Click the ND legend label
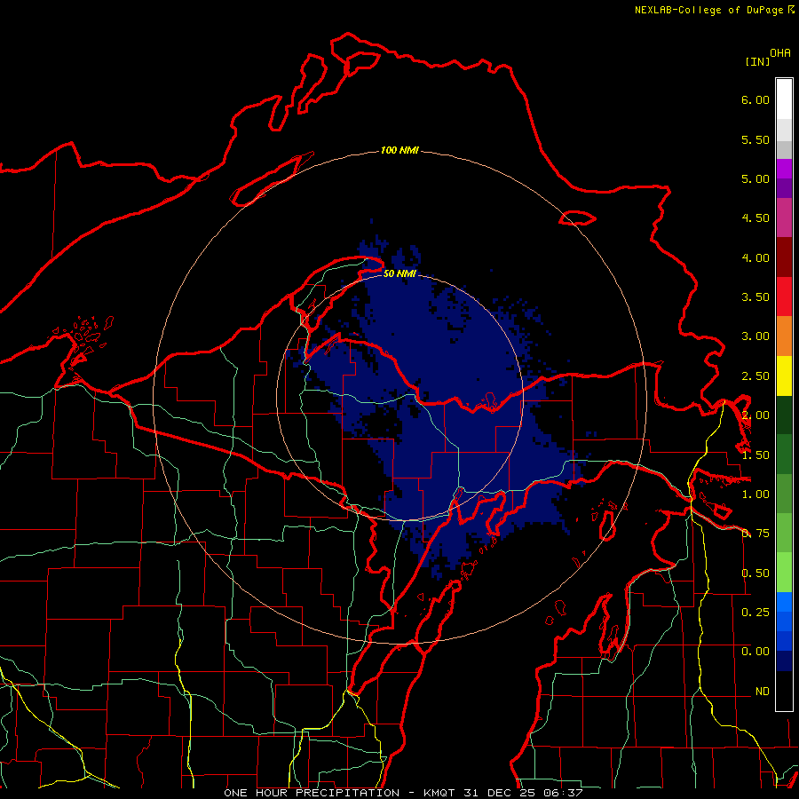 763,692
